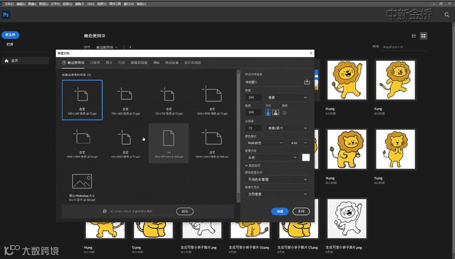This screenshot has width=455, height=259.
Task: Click the blue 创建 button
Action: [x=280, y=211]
